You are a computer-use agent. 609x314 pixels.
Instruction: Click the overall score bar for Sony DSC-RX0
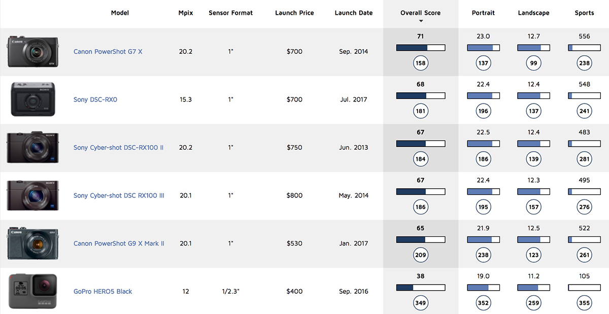[x=420, y=96]
